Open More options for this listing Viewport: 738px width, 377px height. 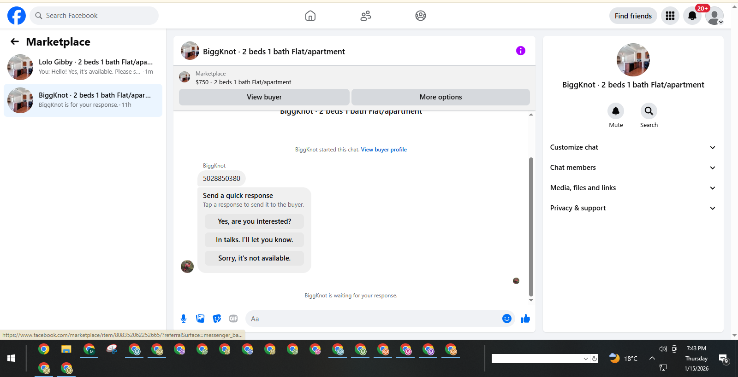(x=440, y=97)
